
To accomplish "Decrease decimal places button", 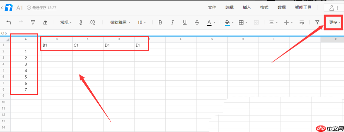I will 81,22.
